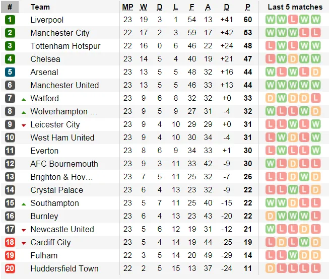Sort table by the P points header
The width and height of the screenshot is (329, 279).
click(247, 7)
